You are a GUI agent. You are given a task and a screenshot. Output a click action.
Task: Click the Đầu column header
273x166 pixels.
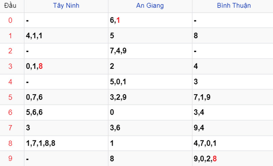click(x=10, y=5)
